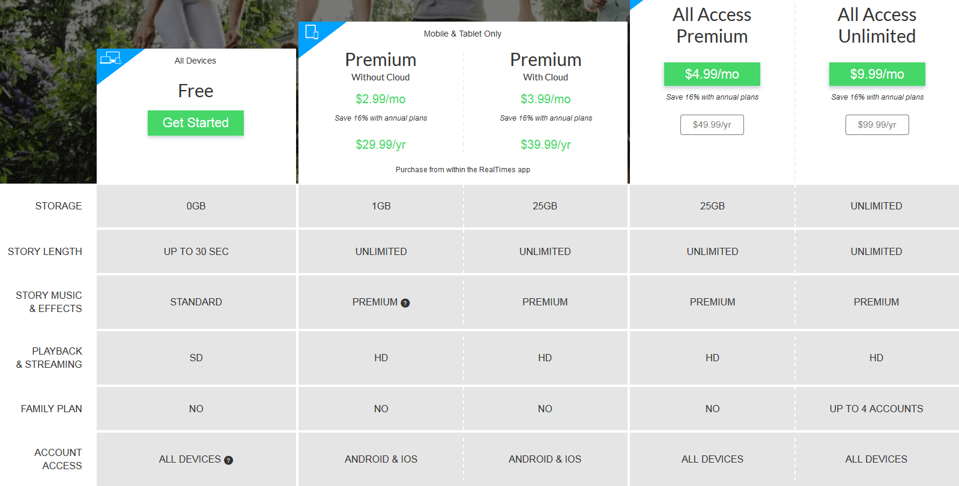The width and height of the screenshot is (959, 486).
Task: Click the STORY MUSIC & EFFECTS row label
Action: [x=49, y=302]
